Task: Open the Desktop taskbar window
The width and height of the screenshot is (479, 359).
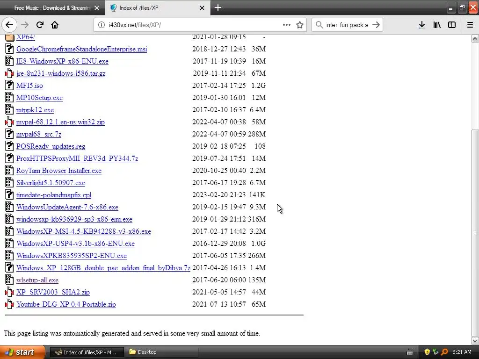Action: pos(162,352)
